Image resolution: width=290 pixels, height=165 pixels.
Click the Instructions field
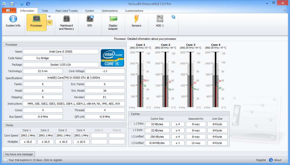tap(74, 104)
